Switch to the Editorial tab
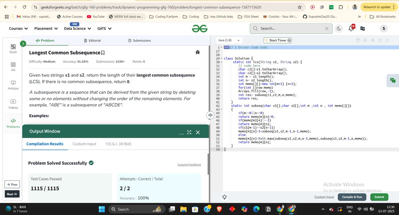The image size is (399, 215). [x=93, y=41]
